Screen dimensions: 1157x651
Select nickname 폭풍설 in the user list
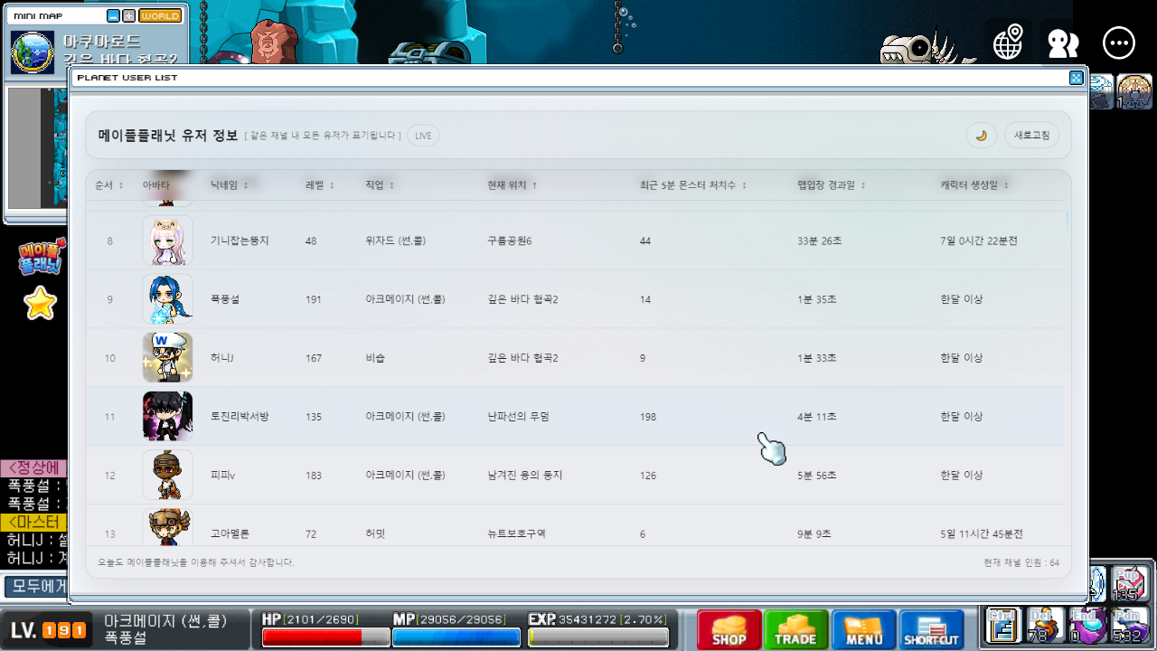[x=225, y=299]
